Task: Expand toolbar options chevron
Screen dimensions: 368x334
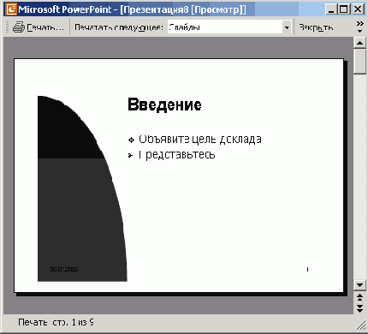Action: pos(360,27)
